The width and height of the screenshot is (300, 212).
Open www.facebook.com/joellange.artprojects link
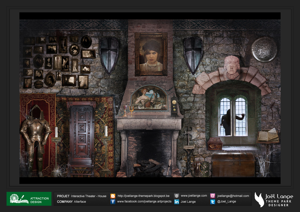click(x=144, y=201)
